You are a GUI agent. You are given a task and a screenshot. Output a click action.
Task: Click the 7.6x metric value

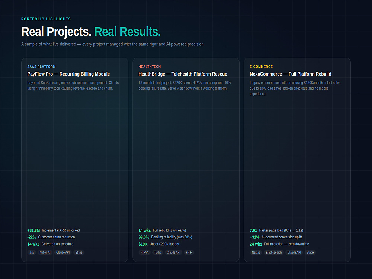253,230
